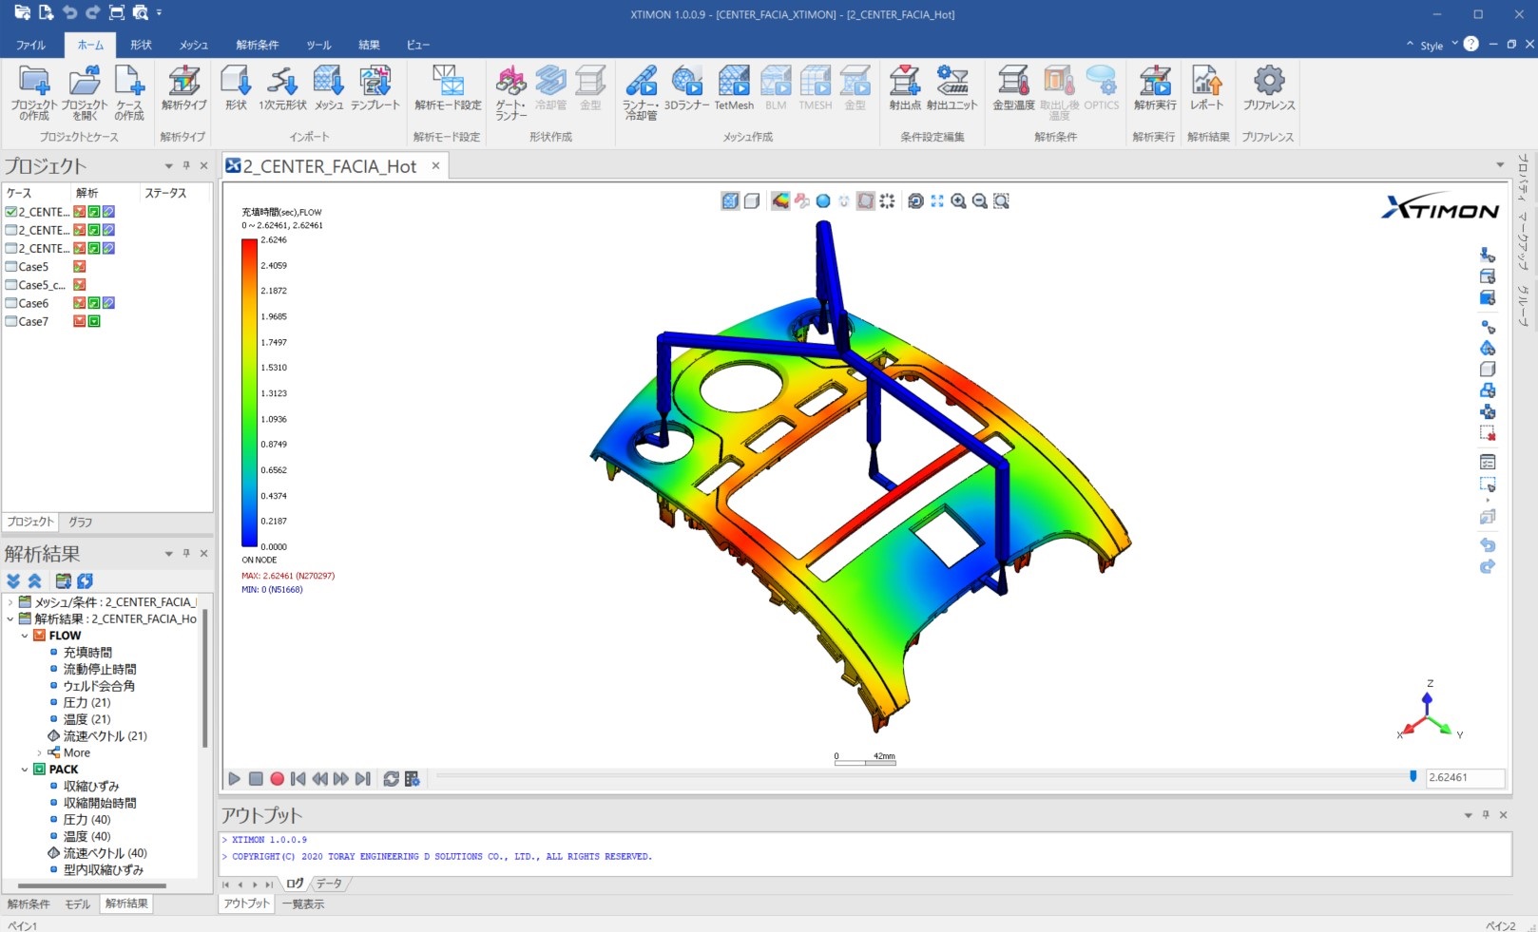This screenshot has width=1538, height=932.
Task: Click the animation timeline slider handle
Action: (1413, 777)
